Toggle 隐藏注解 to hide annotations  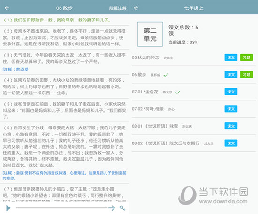tap(118, 8)
